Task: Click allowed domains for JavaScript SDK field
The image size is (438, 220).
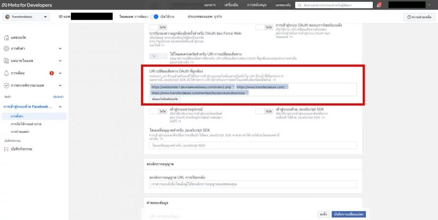Action: point(253,145)
